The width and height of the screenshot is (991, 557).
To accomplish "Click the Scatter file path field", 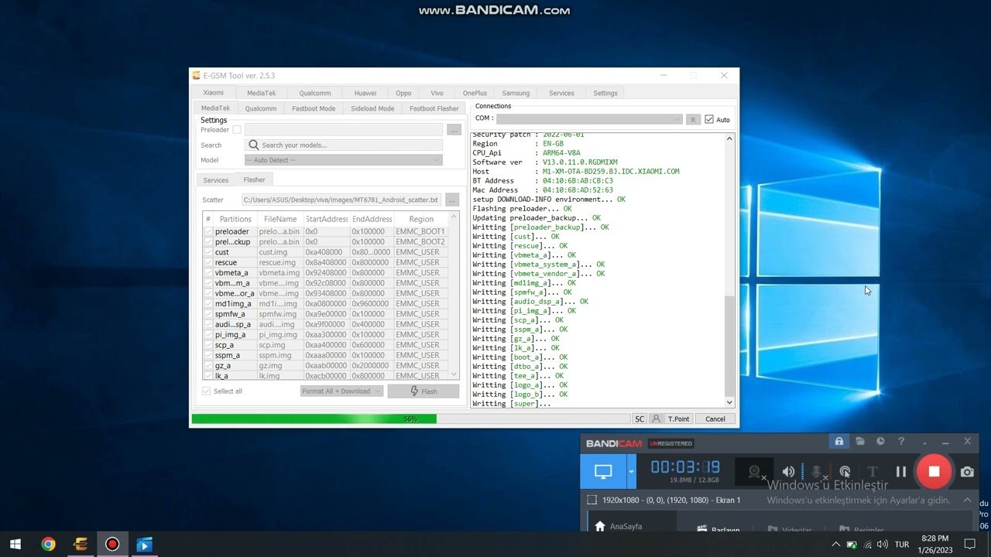I will click(341, 200).
